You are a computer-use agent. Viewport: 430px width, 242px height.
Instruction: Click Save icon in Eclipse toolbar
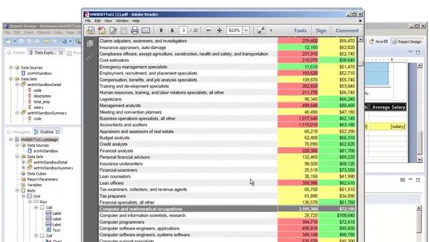(x=21, y=42)
